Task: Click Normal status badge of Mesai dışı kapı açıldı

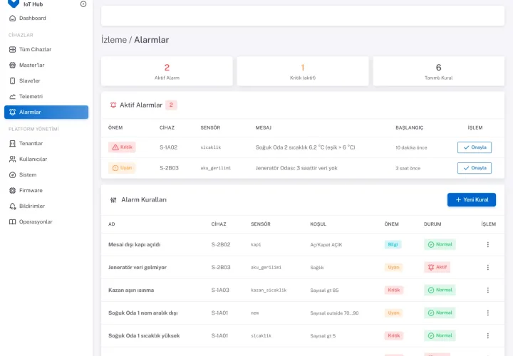Action: [440, 244]
